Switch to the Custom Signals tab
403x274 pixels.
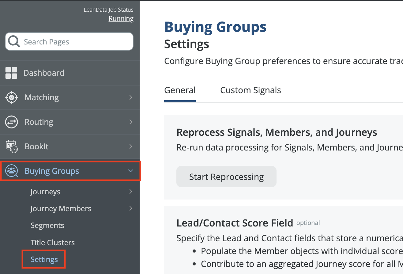(x=250, y=90)
